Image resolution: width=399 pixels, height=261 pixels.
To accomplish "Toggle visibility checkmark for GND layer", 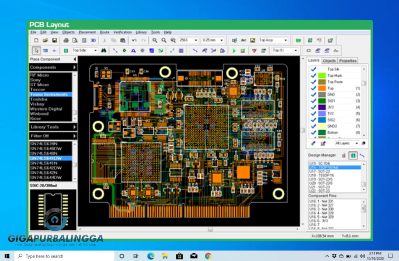I will point(314,94).
